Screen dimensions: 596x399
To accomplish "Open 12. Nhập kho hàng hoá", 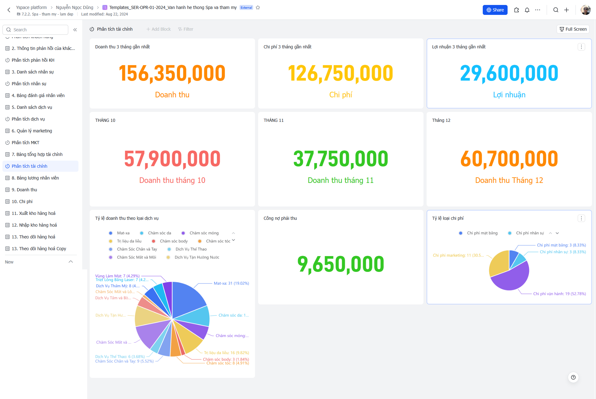I will coord(40,225).
